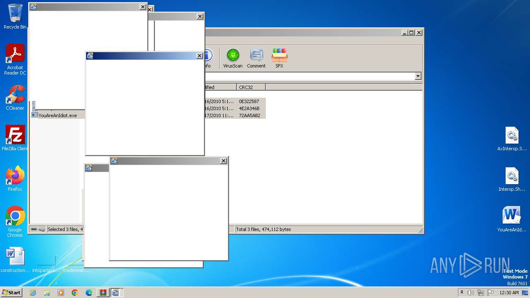Click the partly hidden Info toolbar icon
Image resolution: width=530 pixels, height=298 pixels.
click(208, 58)
